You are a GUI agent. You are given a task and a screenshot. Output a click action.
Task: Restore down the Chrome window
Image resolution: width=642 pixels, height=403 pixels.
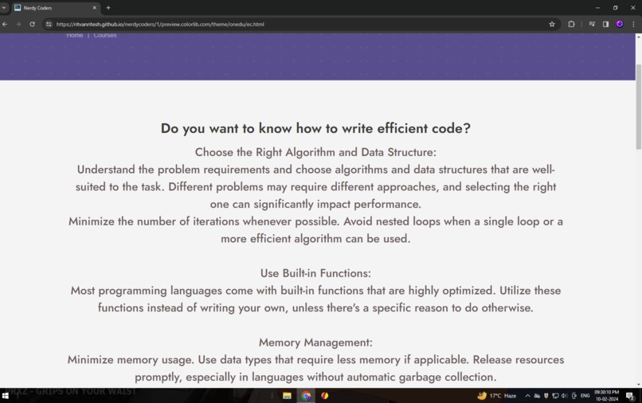(616, 7)
